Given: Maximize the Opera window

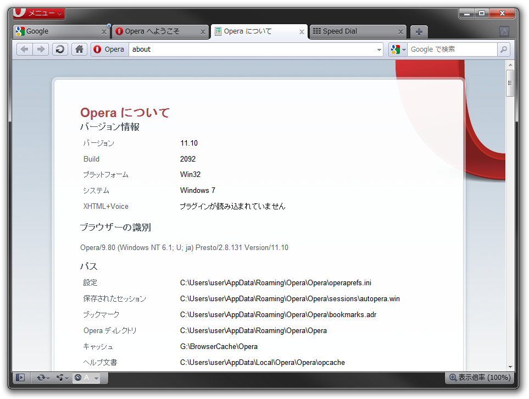Looking at the screenshot, I should tap(482, 14).
